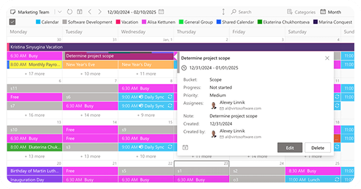Image resolution: width=361 pixels, height=189 pixels.
Task: Click the search magnifier icon
Action: [234, 12]
